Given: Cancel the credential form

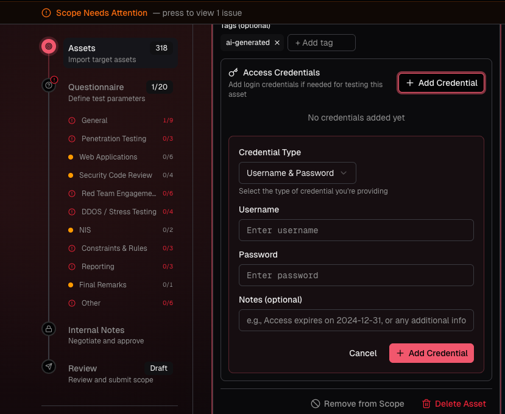Looking at the screenshot, I should [363, 353].
